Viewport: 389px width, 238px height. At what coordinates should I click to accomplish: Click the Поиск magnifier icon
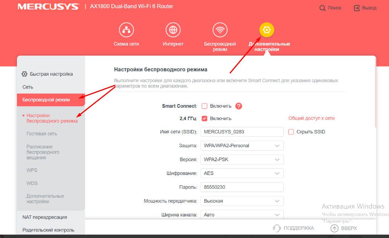322,8
